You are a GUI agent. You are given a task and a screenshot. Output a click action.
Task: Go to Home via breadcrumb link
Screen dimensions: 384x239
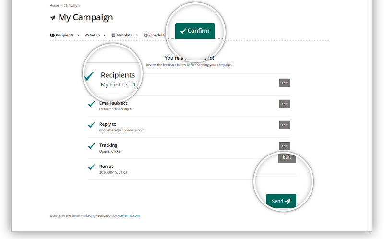(54, 5)
